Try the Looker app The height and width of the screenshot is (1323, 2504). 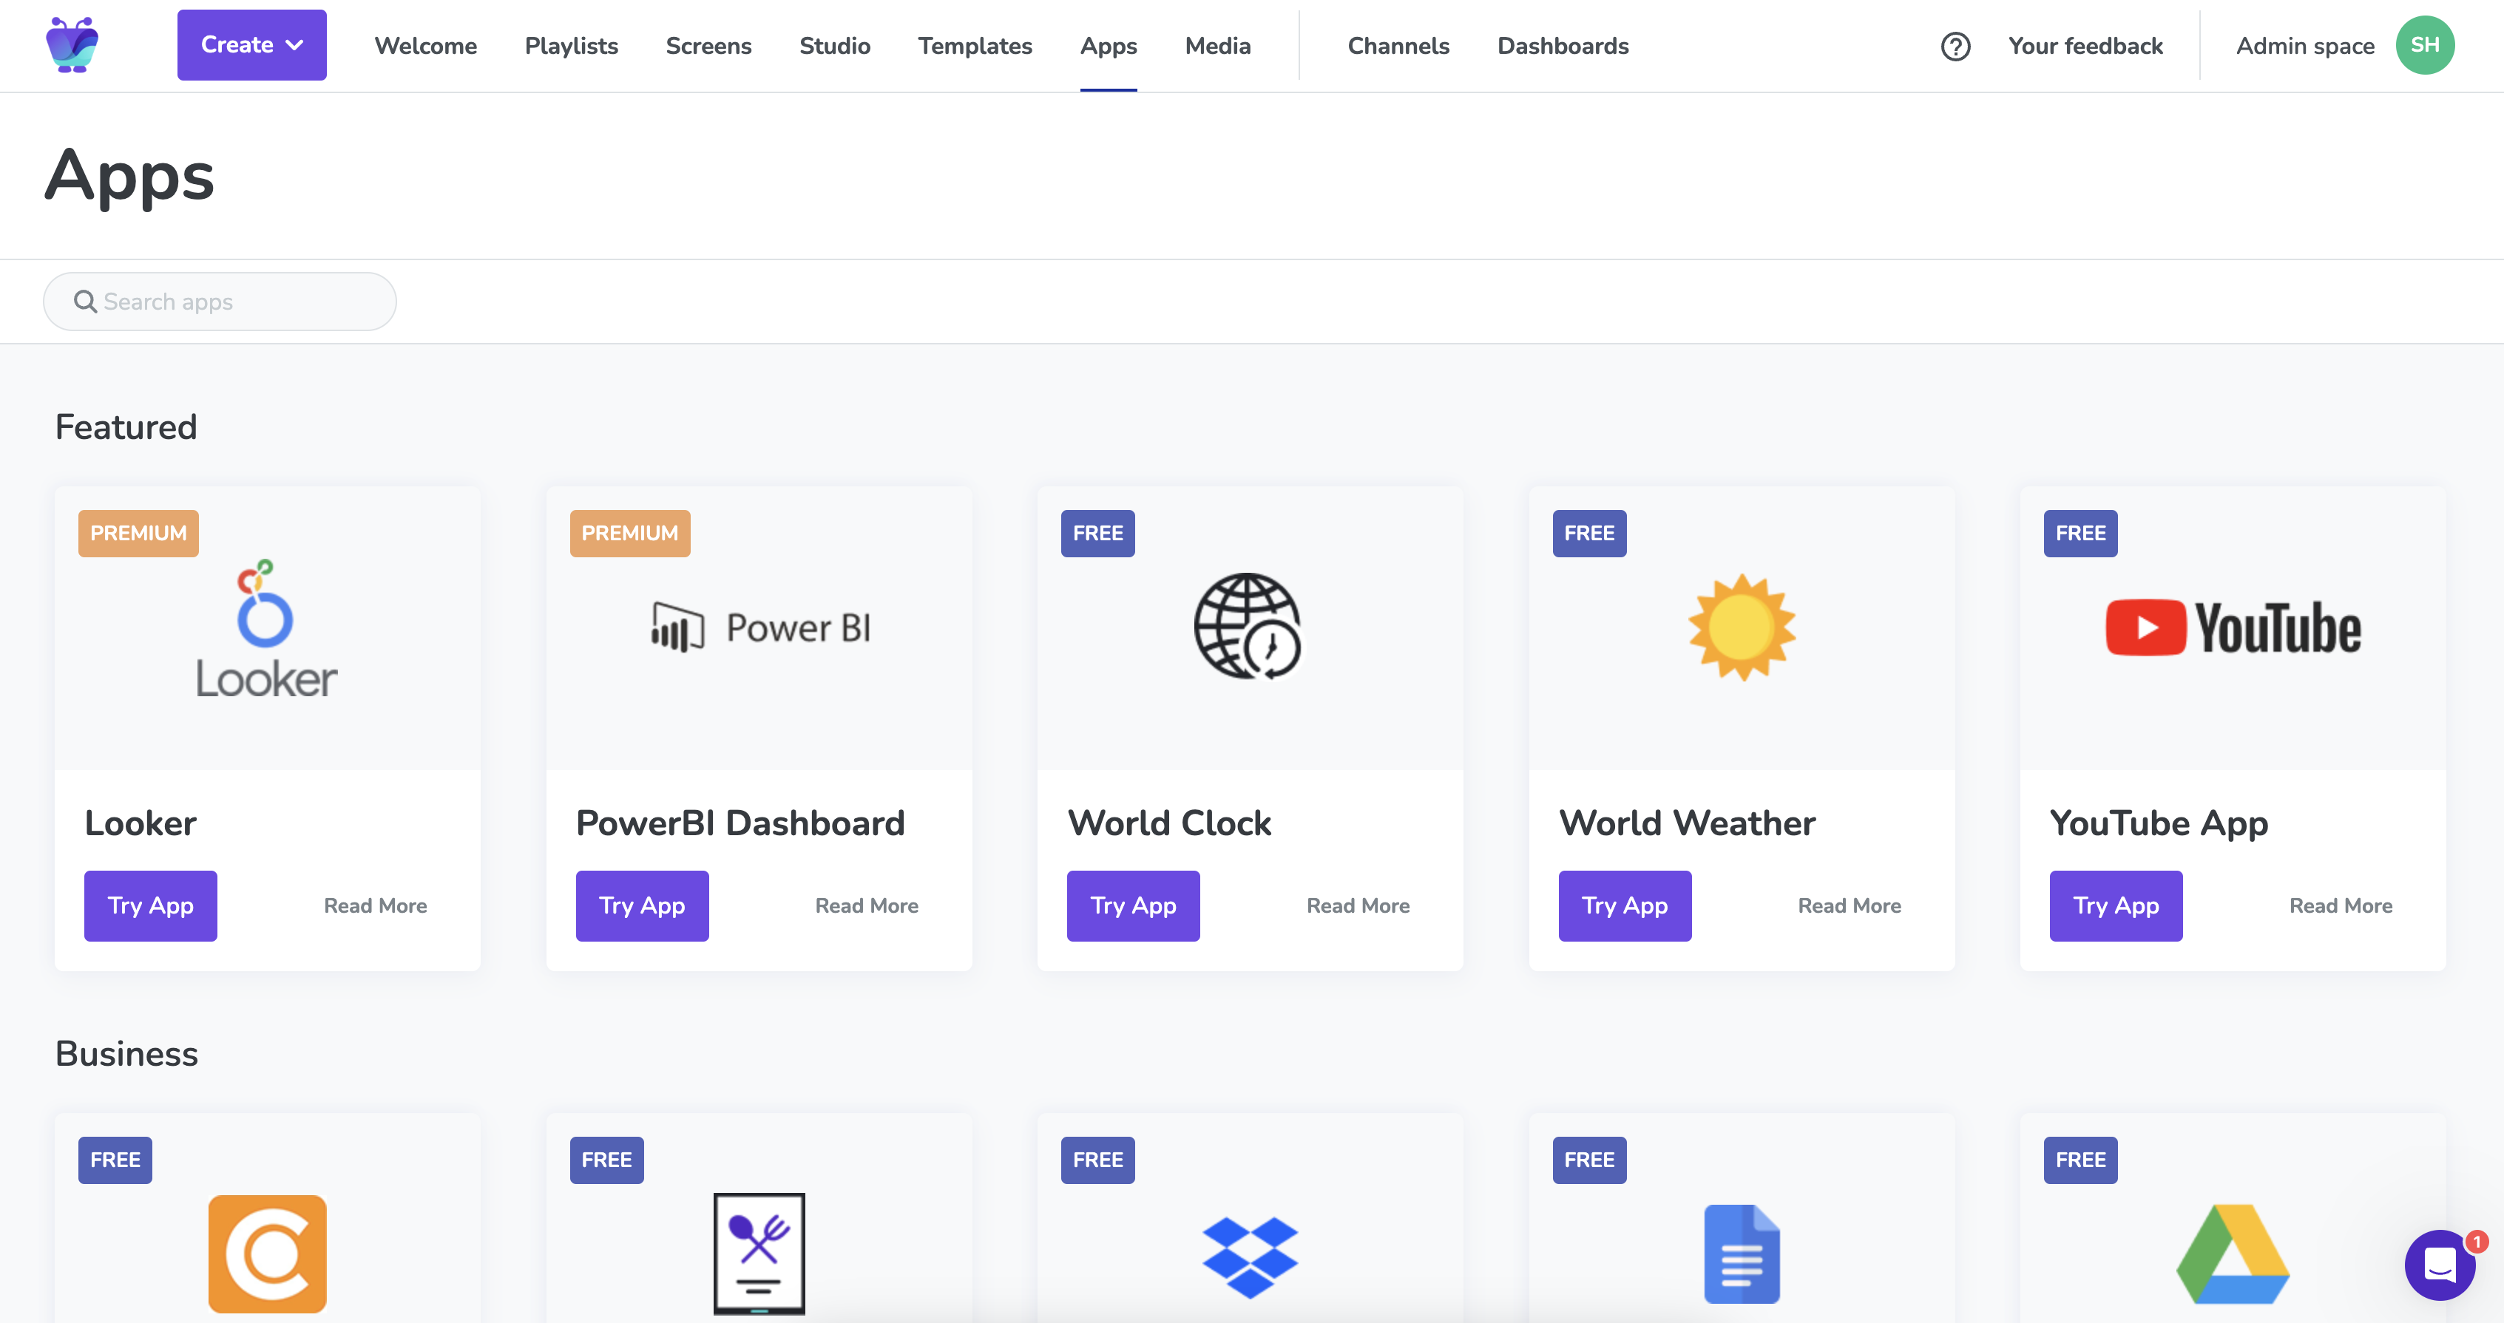point(151,905)
